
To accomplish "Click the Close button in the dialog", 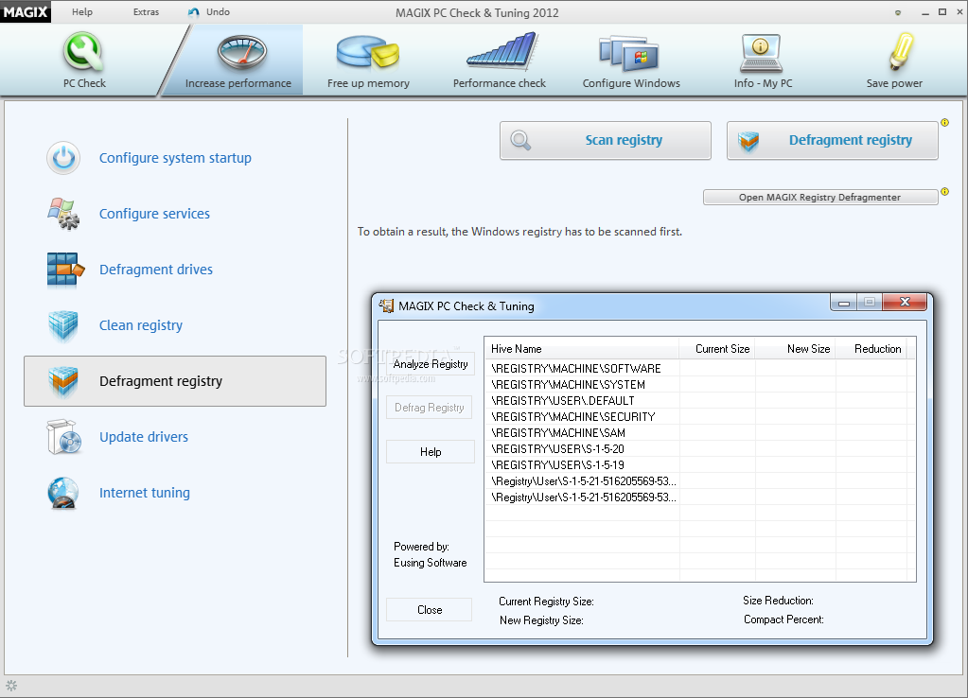I will pos(429,610).
